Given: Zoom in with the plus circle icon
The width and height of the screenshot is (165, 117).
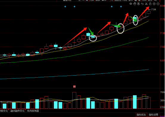Looking at the screenshot, I should tap(154, 4).
